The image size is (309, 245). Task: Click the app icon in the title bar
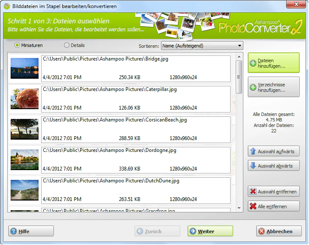[7, 6]
